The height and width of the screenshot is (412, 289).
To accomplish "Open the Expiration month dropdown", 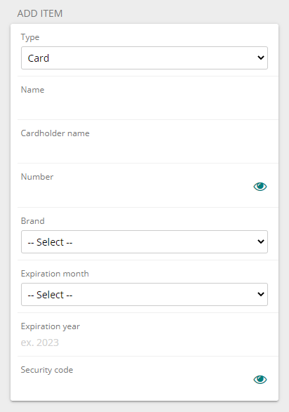I will pos(144,295).
